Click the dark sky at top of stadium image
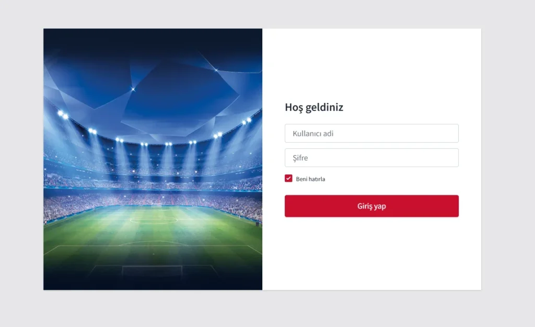535x327 pixels. [x=152, y=39]
